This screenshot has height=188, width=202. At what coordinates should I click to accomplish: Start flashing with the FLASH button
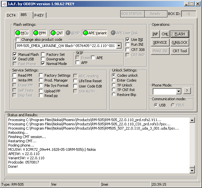[180, 34]
